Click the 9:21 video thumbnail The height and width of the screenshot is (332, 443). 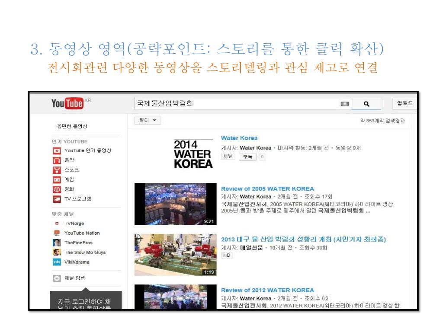tap(176, 204)
